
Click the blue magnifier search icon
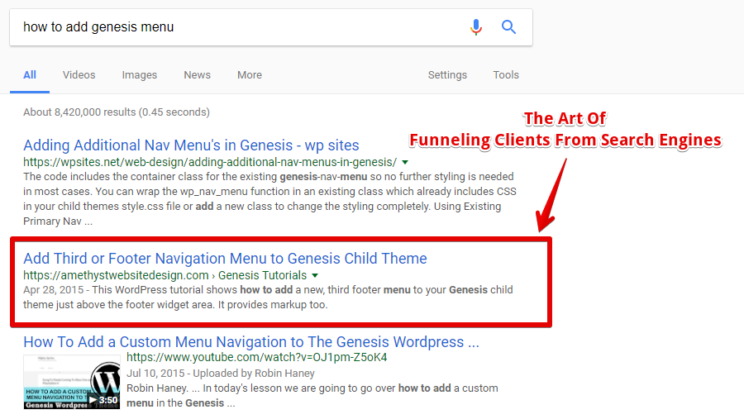point(508,27)
